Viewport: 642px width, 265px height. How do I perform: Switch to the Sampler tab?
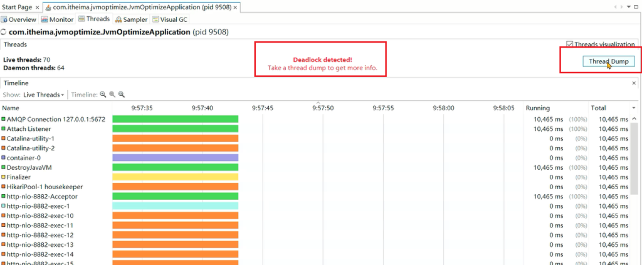131,19
